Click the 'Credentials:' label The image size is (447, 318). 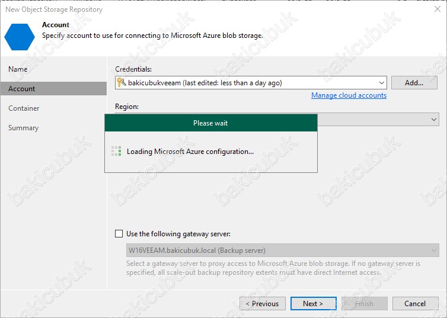coord(133,69)
